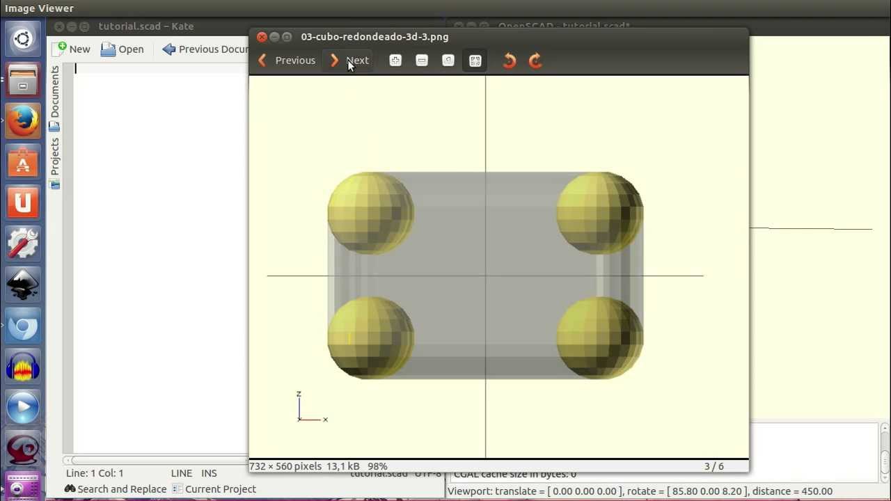Image resolution: width=891 pixels, height=501 pixels.
Task: Launch Firefox from dock
Action: (23, 120)
